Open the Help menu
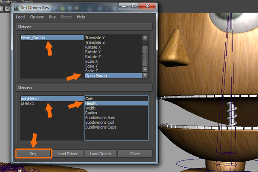The height and width of the screenshot is (172, 258). point(81,17)
